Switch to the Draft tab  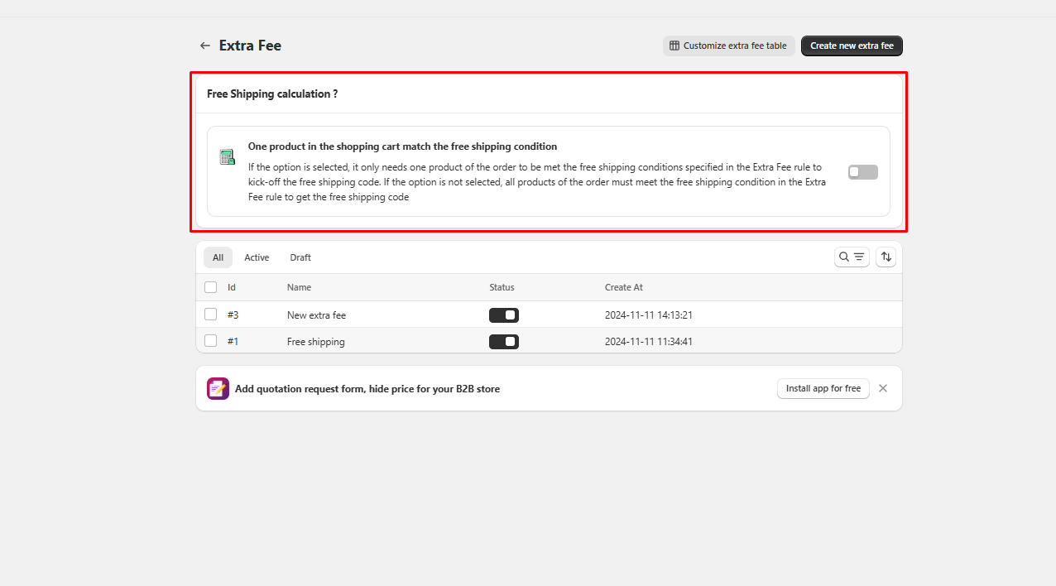click(300, 257)
